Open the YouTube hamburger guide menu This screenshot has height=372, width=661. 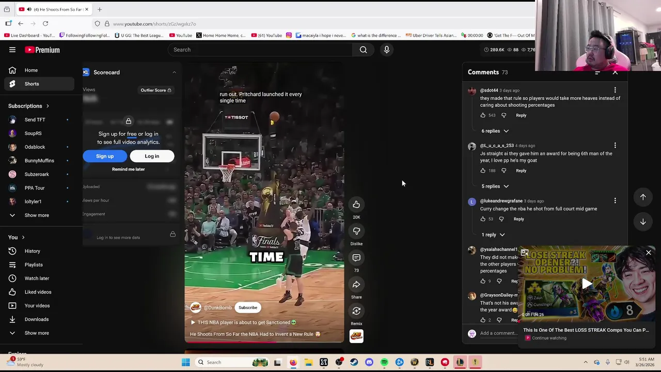click(12, 50)
